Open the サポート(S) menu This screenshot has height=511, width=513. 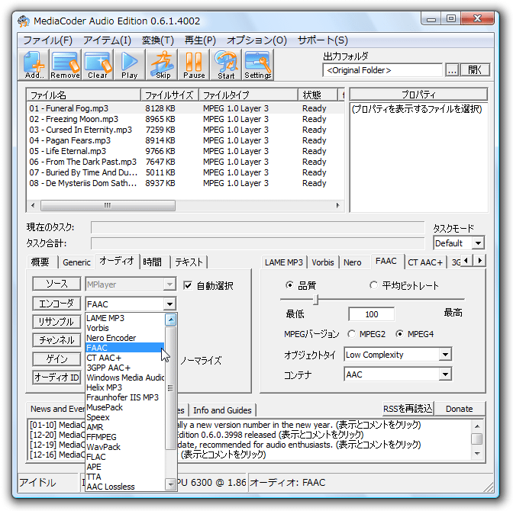coord(323,40)
